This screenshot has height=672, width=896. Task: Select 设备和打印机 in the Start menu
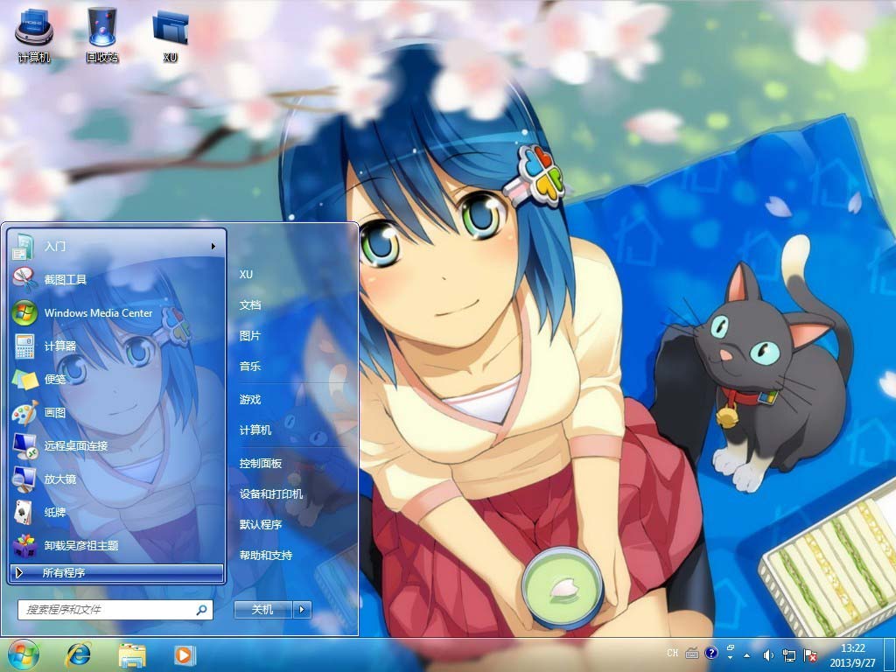pyautogui.click(x=271, y=494)
